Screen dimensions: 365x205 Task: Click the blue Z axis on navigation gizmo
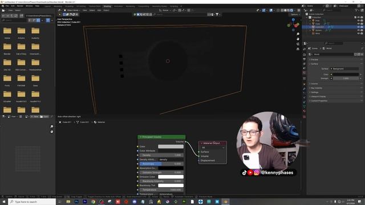pyautogui.click(x=293, y=20)
